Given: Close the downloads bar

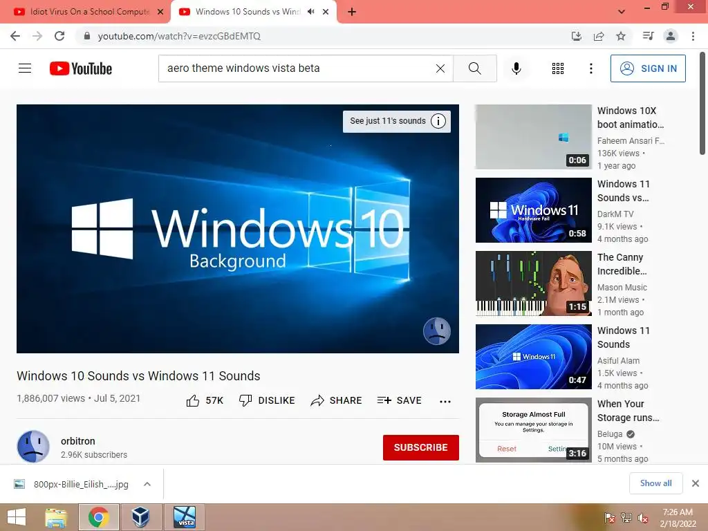Looking at the screenshot, I should [696, 483].
